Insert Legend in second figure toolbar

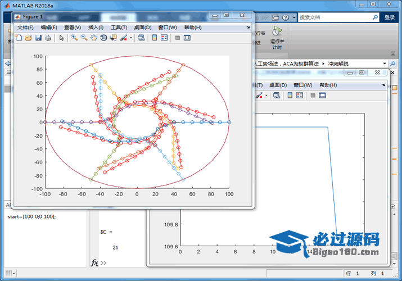tap(300, 96)
